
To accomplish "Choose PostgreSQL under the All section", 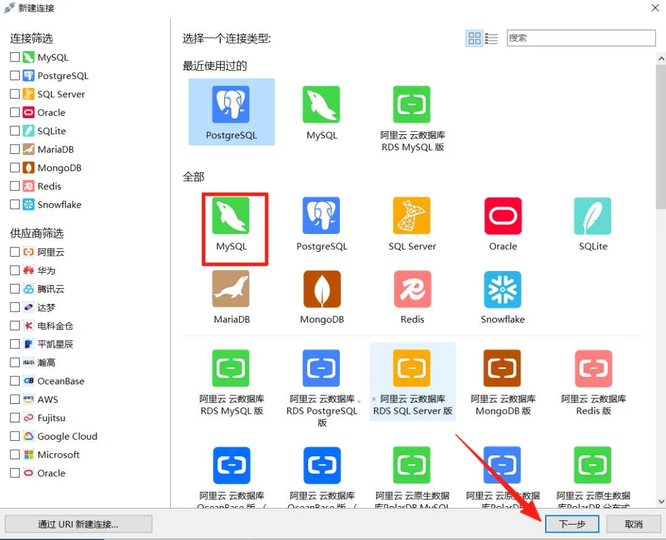I will click(x=321, y=223).
